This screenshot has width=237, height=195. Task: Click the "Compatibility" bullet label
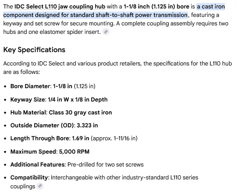29,178
